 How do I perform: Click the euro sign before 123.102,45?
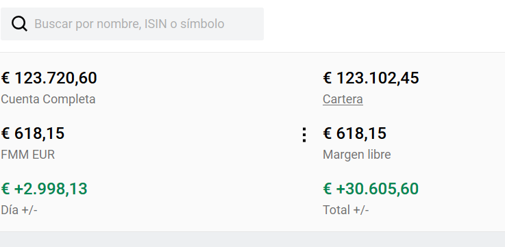click(x=328, y=78)
